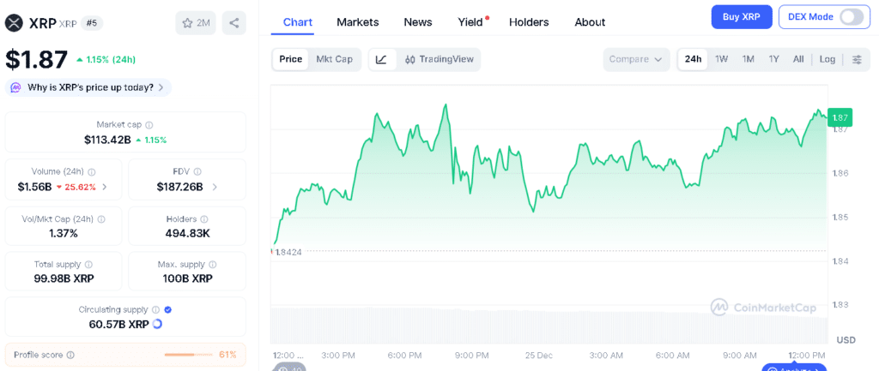Open Total supply info icon

click(88, 265)
